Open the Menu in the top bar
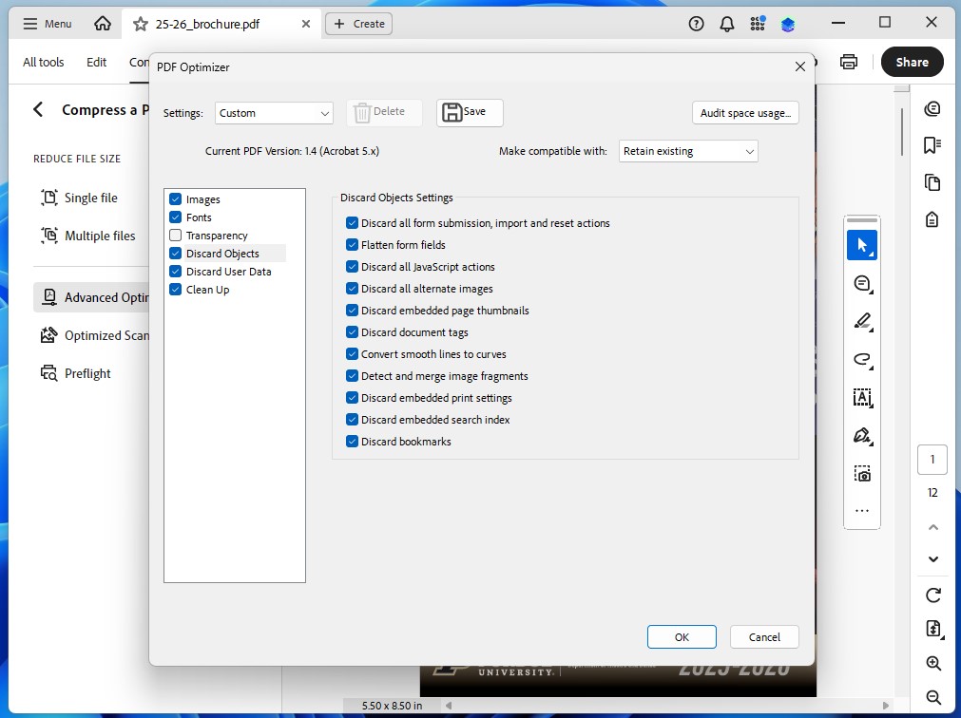Viewport: 961px width, 718px height. pyautogui.click(x=46, y=23)
